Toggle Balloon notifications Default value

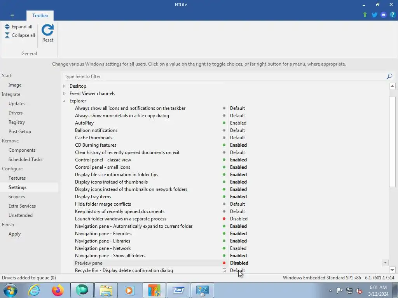[237, 130]
